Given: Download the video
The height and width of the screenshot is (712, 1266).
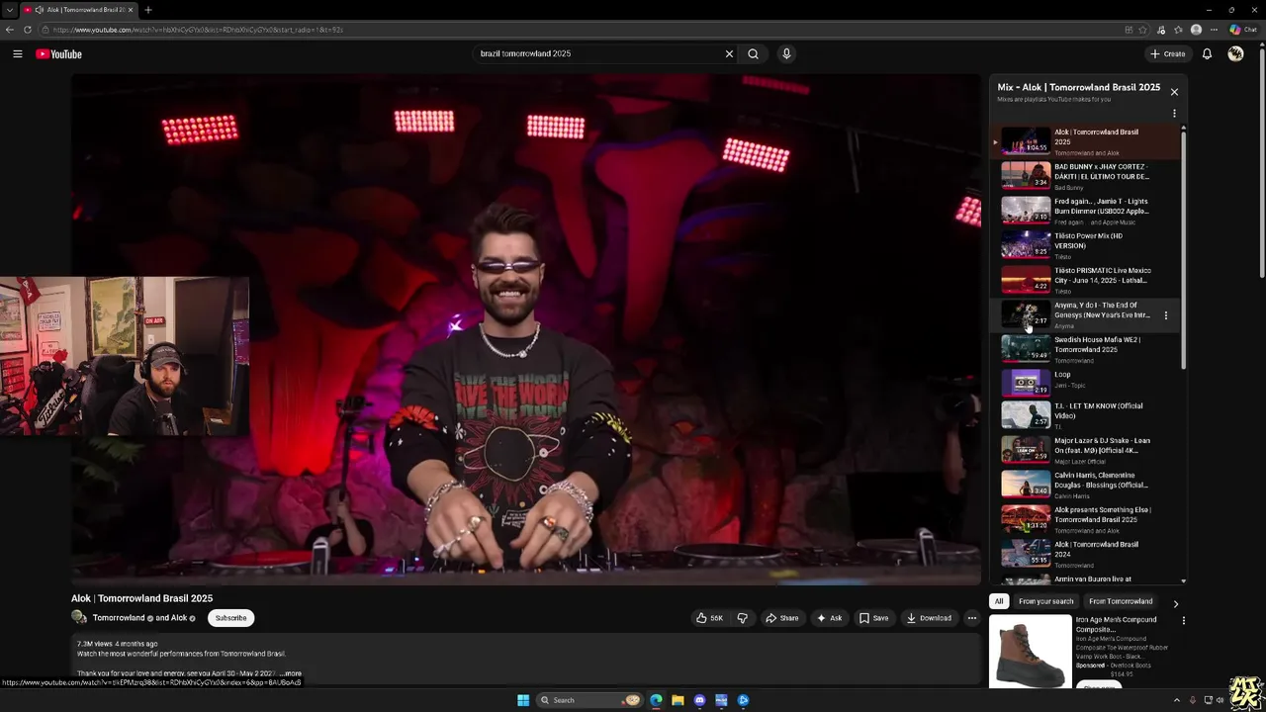Looking at the screenshot, I should click(929, 618).
